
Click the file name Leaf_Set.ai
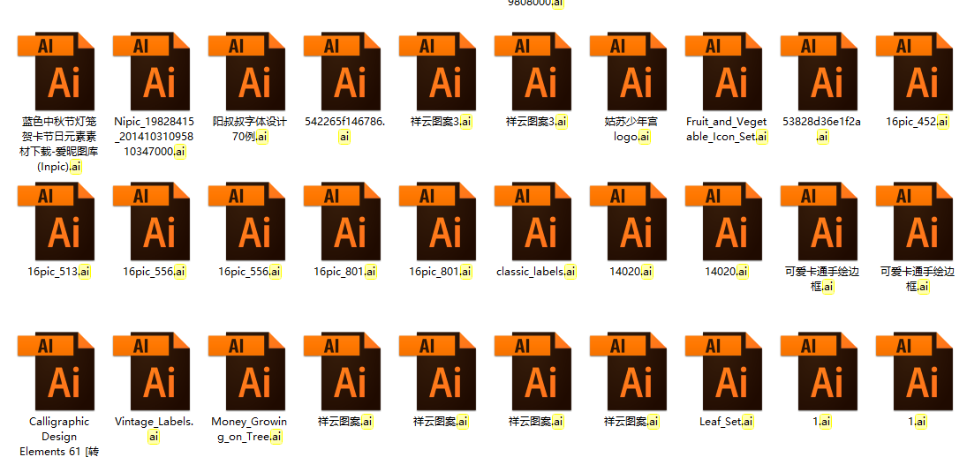click(727, 422)
